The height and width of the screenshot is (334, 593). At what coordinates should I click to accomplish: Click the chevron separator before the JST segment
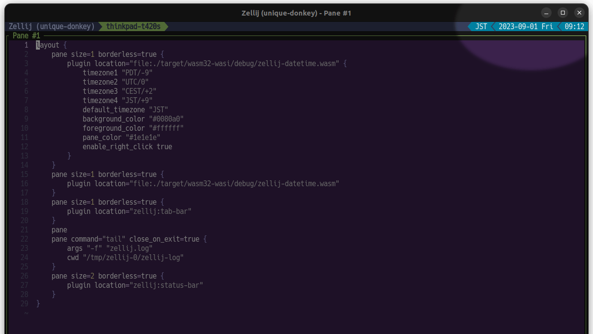pyautogui.click(x=470, y=27)
